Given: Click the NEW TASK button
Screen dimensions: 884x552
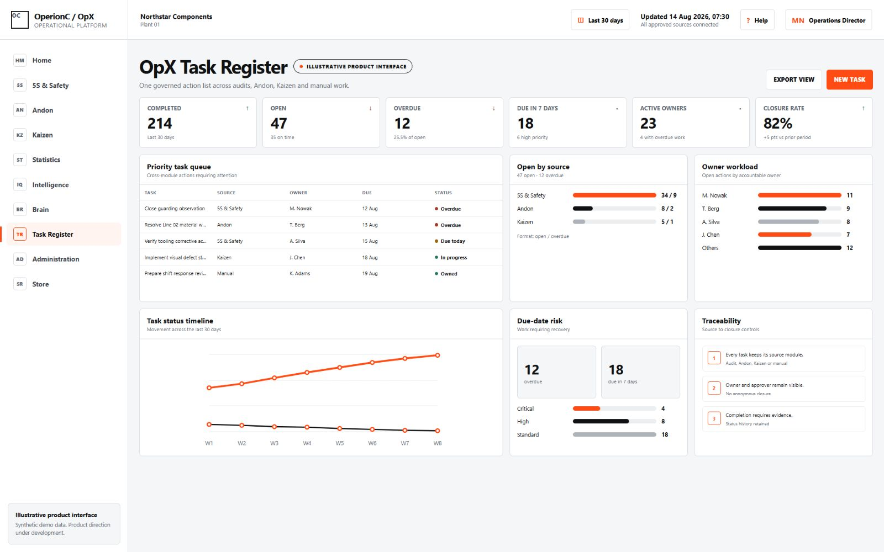Looking at the screenshot, I should coord(849,79).
